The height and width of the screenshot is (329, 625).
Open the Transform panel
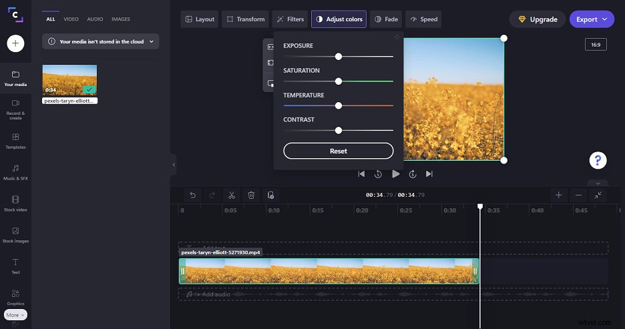245,19
